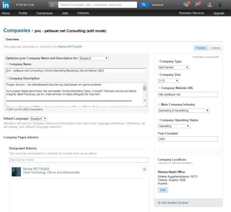The width and height of the screenshot is (231, 212).
Task: Open the Company Operating Status dropdown
Action: 174,126
